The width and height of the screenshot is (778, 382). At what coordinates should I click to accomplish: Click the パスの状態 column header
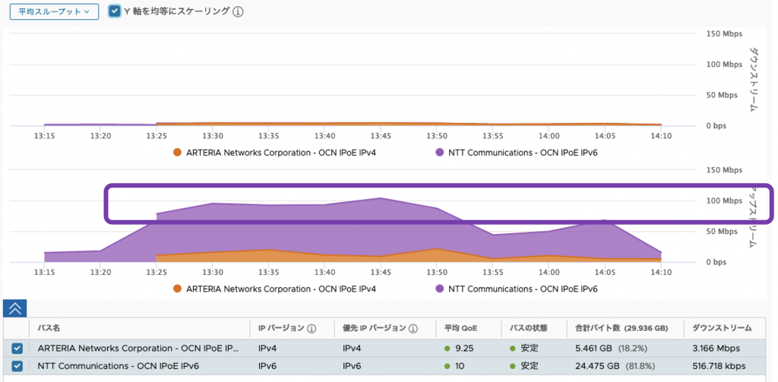tap(529, 328)
